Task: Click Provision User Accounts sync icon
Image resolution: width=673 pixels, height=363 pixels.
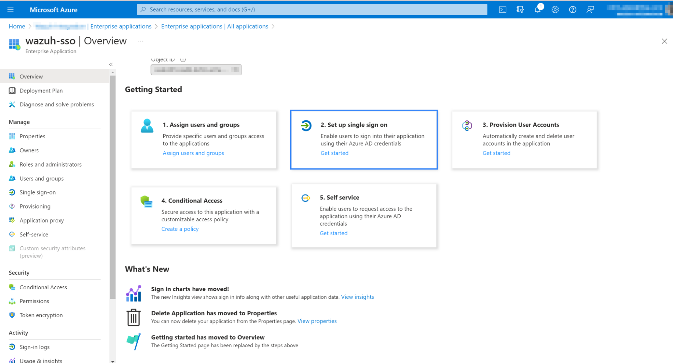Action: 467,126
